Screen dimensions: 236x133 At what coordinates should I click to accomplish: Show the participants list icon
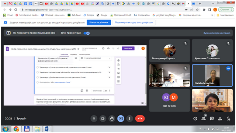(204, 119)
